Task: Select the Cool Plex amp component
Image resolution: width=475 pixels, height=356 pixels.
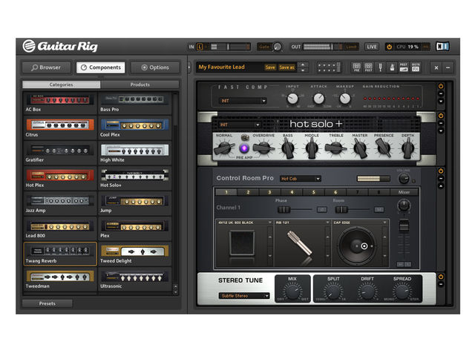Action: pyautogui.click(x=134, y=128)
